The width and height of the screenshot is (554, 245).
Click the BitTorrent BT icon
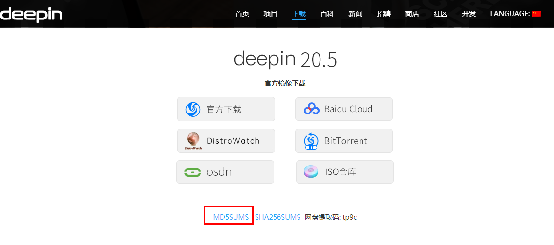(x=311, y=141)
